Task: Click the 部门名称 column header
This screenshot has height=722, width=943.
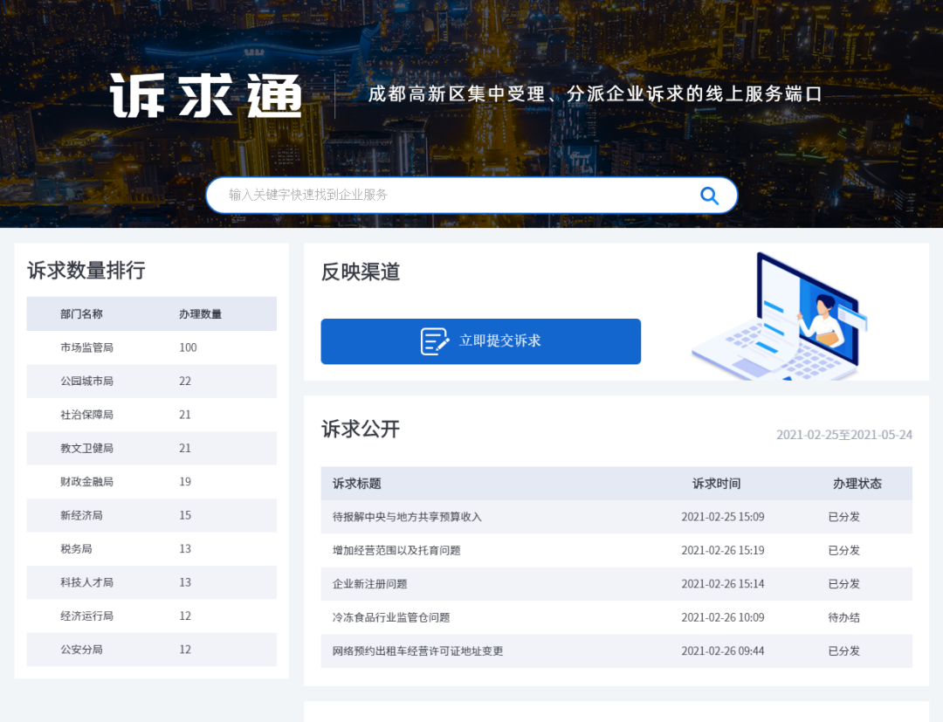Action: [81, 313]
